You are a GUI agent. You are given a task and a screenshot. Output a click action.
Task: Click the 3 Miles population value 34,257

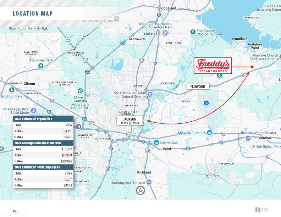coord(68,131)
